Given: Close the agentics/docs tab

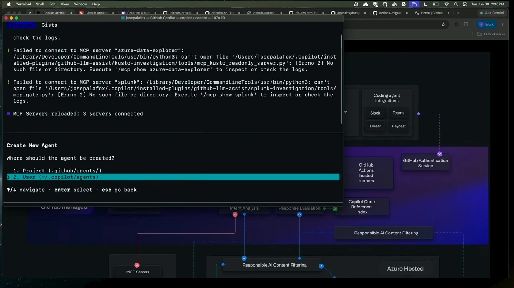Looking at the screenshot, I should [365, 13].
